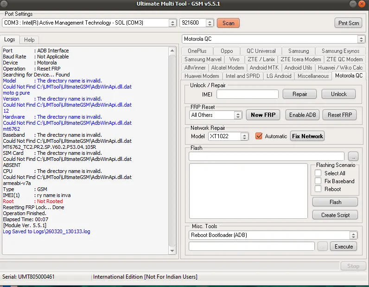Click the Prnt Scrn button
369x287 pixels.
348,23
